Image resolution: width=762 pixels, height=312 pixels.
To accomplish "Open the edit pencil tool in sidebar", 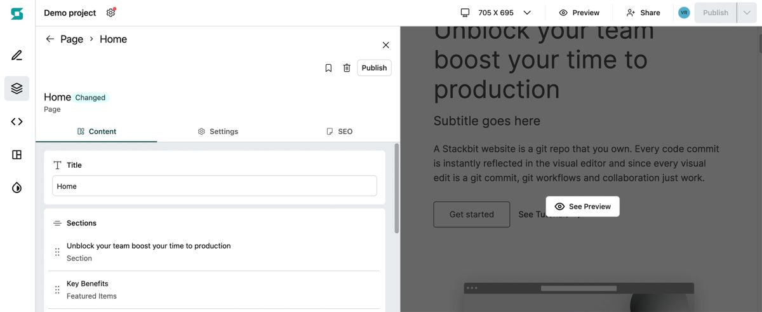I will pos(17,55).
